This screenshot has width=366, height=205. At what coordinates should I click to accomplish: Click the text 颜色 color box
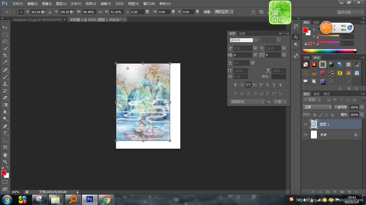[x=279, y=77]
